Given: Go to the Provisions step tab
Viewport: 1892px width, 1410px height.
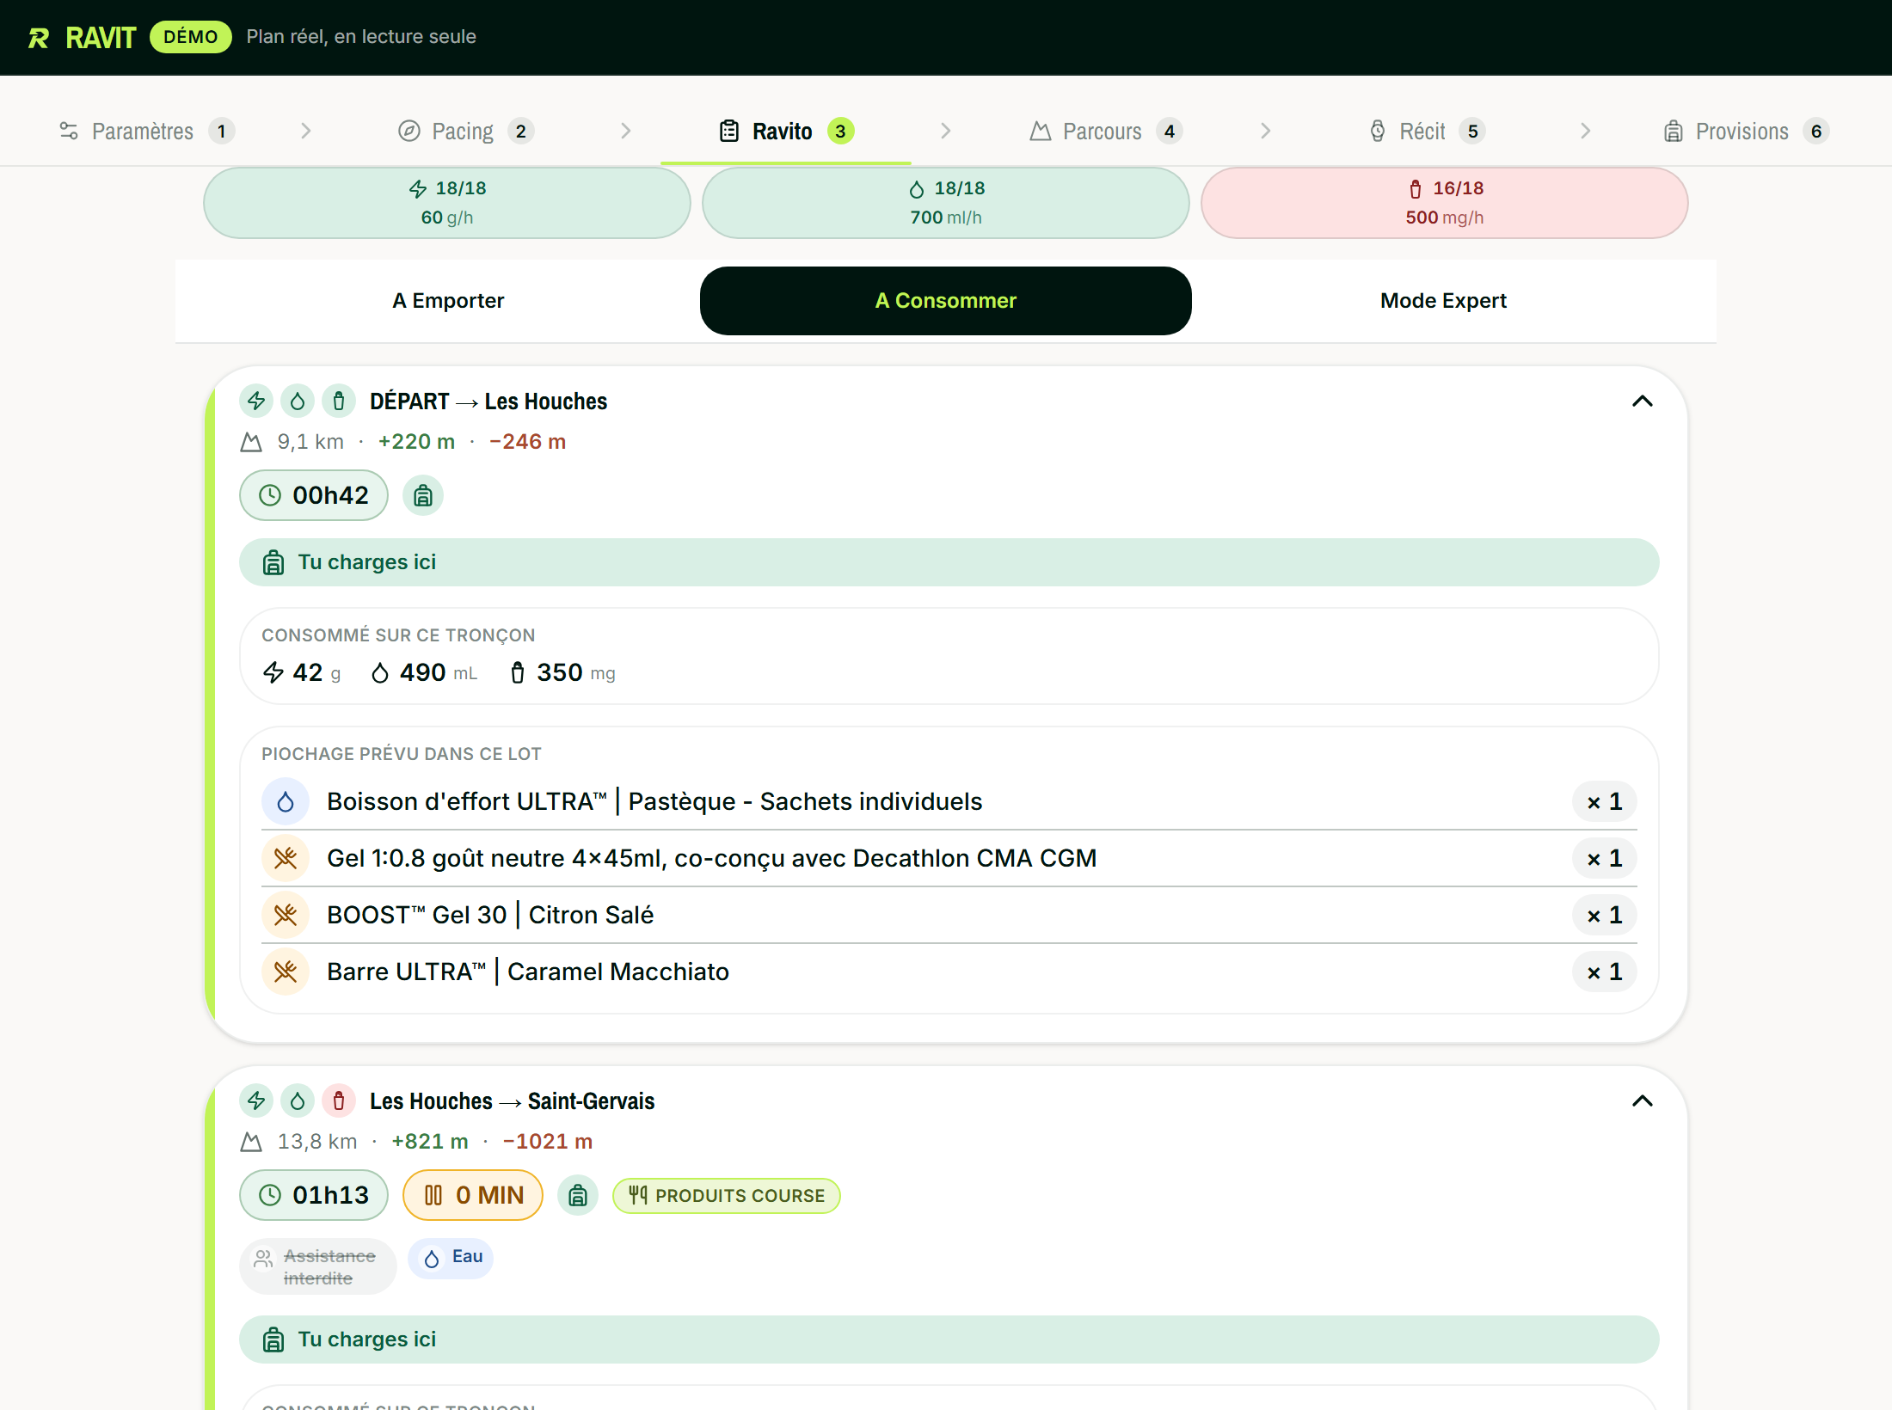Looking at the screenshot, I should coord(1746,132).
